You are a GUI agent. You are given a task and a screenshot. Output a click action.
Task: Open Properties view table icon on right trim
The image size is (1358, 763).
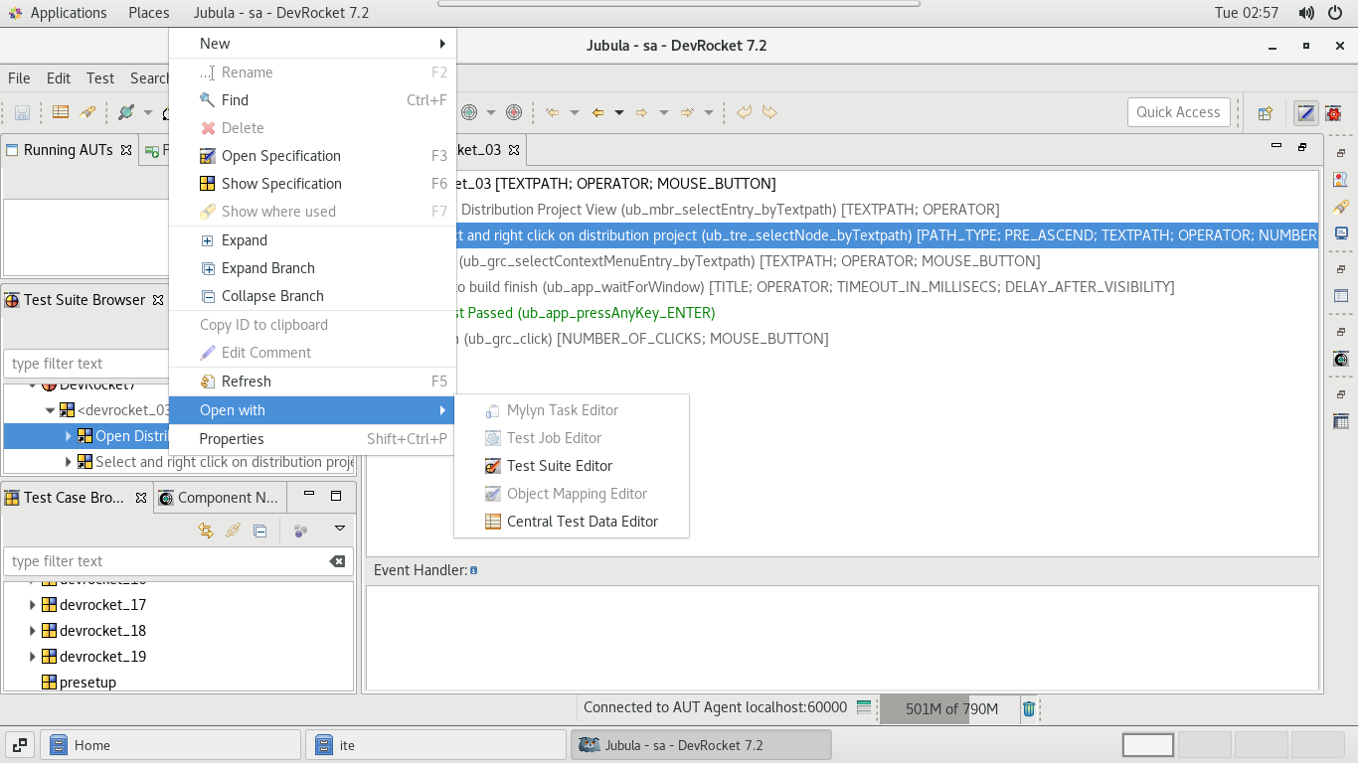coord(1341,296)
